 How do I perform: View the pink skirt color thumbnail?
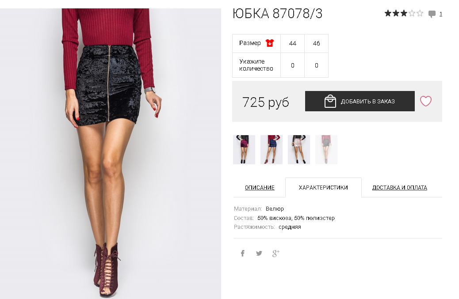(x=299, y=150)
